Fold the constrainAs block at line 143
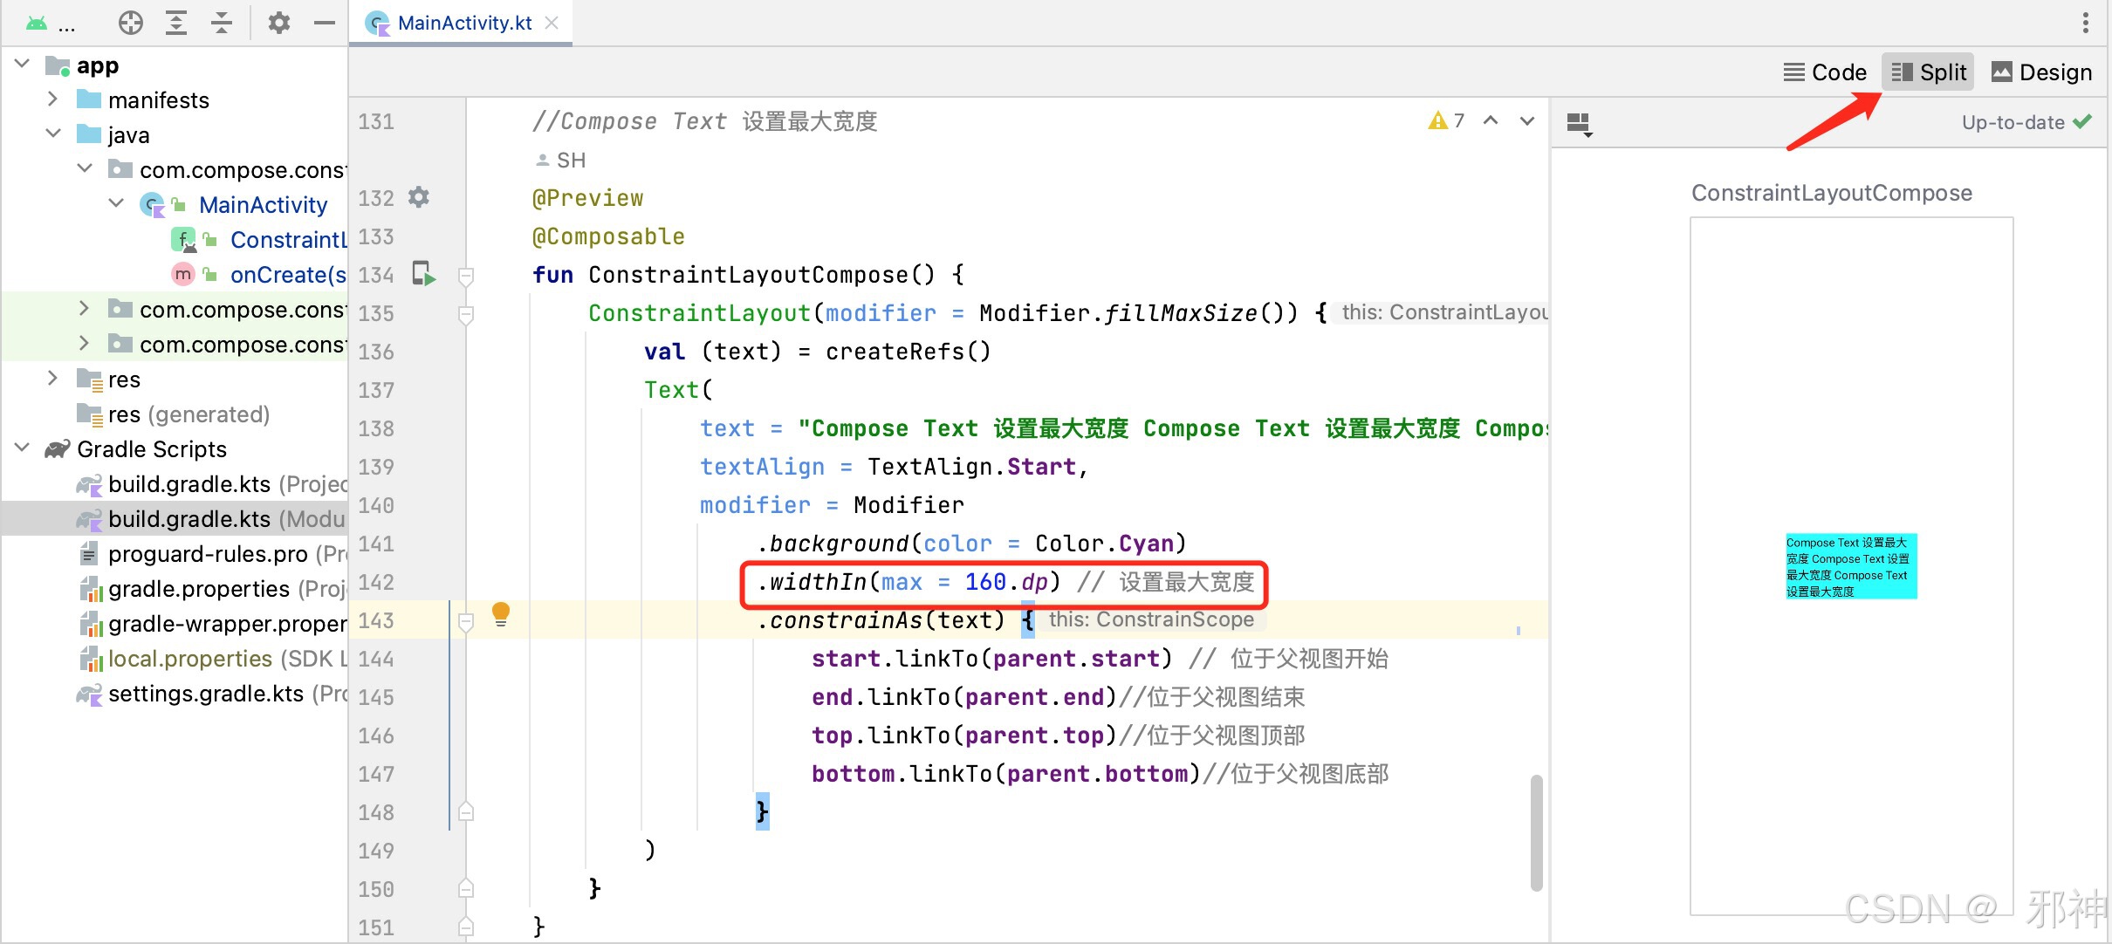2112x944 pixels. click(466, 622)
